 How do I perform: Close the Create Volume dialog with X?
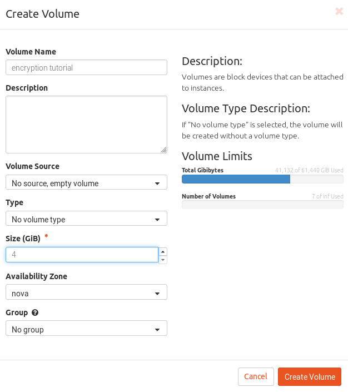pyautogui.click(x=339, y=11)
